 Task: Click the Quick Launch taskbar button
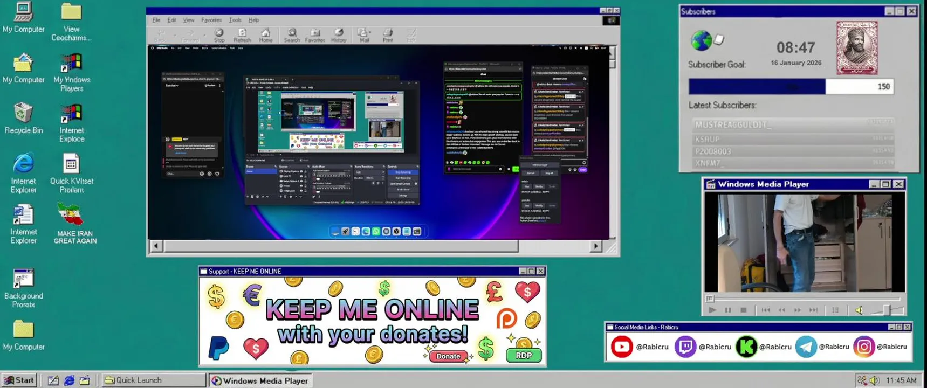pyautogui.click(x=154, y=380)
